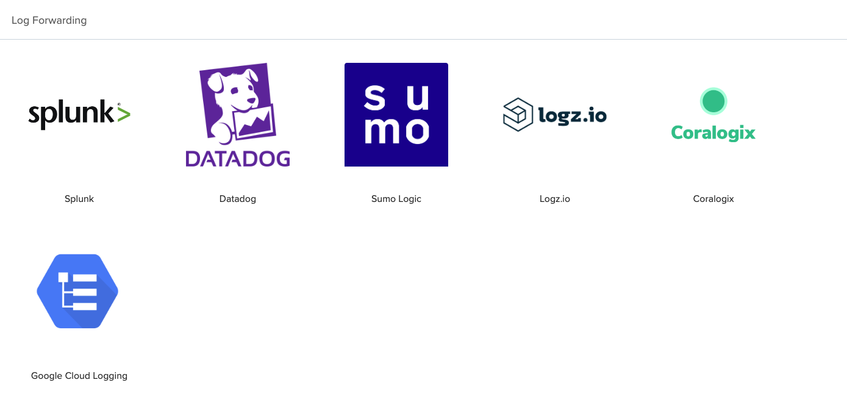Screen dimensions: 847x399
Task: Click the Coralogix green circle icon
Action: [713, 101]
